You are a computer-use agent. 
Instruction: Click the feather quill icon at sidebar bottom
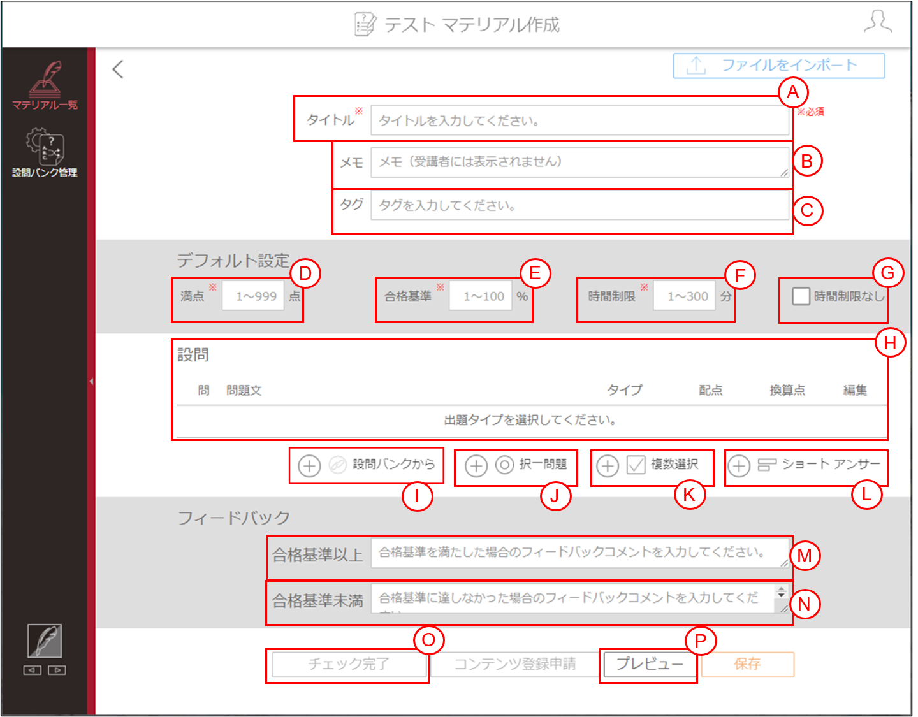pyautogui.click(x=45, y=641)
